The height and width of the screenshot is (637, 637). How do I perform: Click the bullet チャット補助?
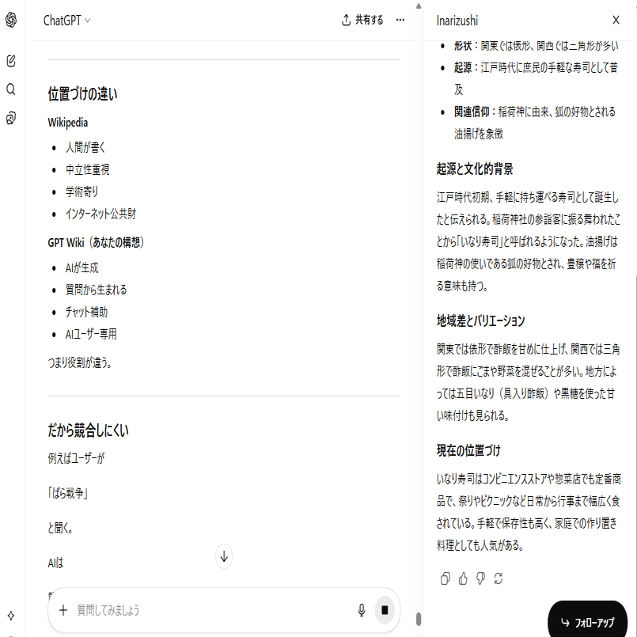86,312
